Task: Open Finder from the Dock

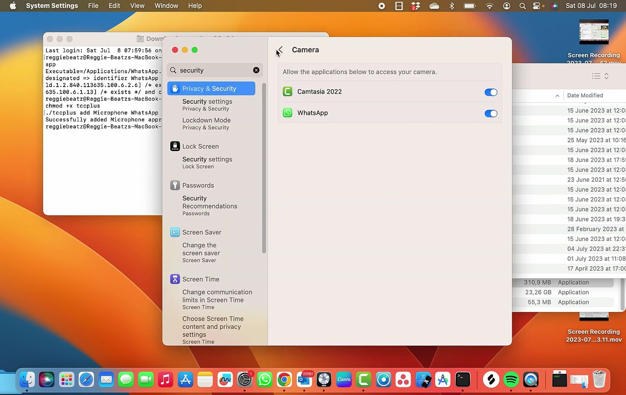Action: (27, 380)
